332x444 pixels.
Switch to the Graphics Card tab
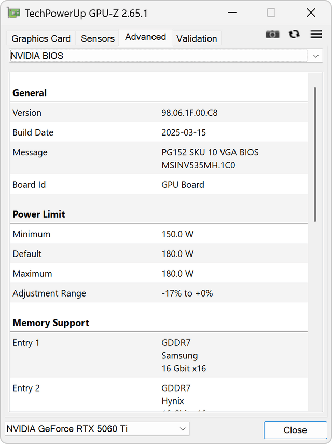click(41, 38)
